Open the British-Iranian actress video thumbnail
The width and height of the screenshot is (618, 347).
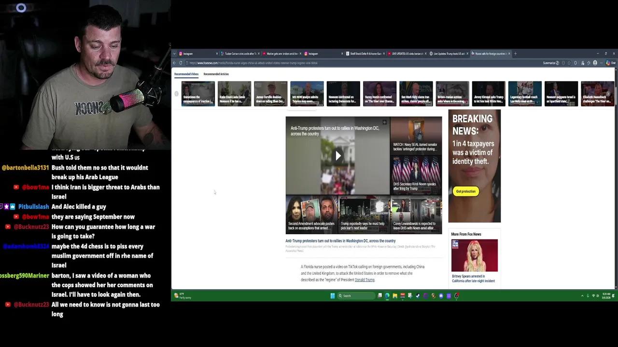[452, 93]
